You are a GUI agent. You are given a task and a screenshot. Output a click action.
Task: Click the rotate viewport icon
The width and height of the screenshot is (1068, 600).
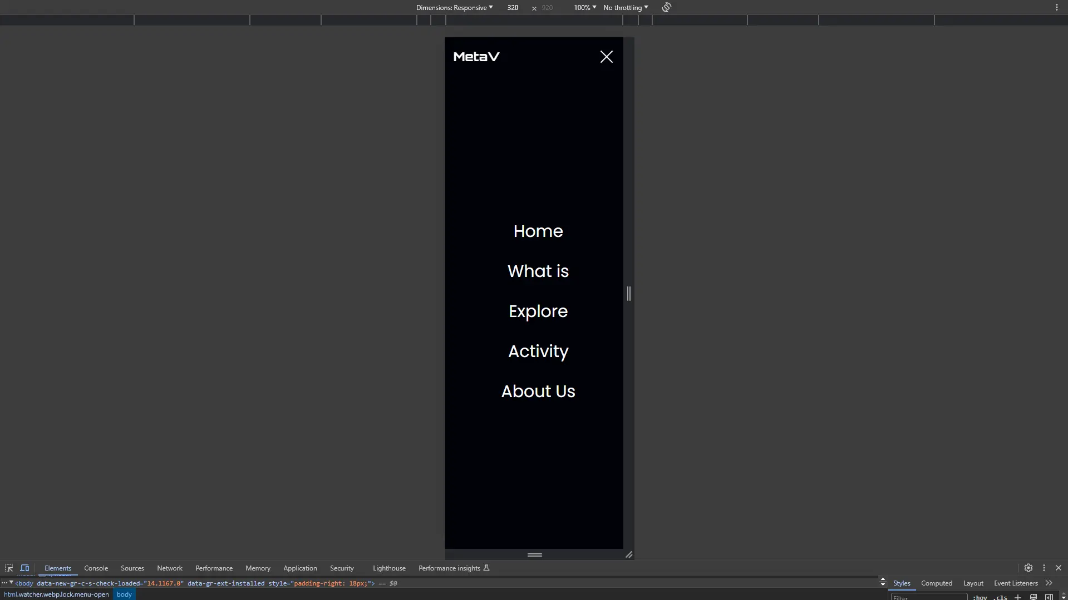[667, 7]
